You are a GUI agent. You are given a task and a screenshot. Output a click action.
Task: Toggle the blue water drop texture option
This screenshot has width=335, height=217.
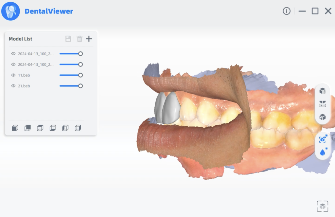pyautogui.click(x=323, y=152)
